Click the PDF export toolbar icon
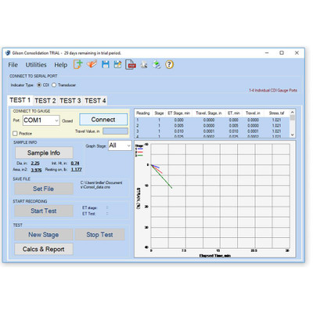 (131, 65)
